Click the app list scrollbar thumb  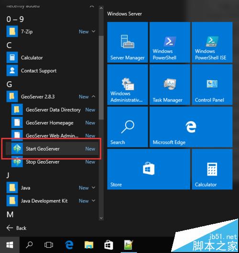pyautogui.click(x=101, y=77)
